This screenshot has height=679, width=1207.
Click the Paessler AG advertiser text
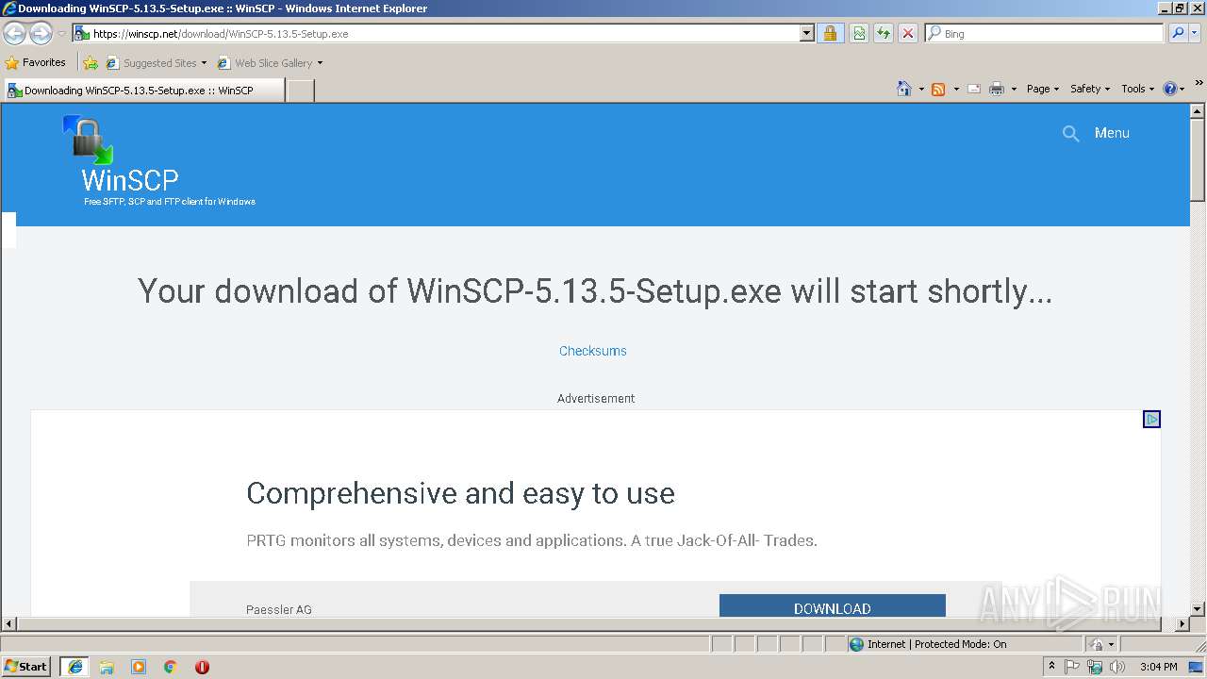(x=278, y=609)
